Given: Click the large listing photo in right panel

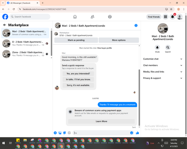Looking at the screenshot, I should (163, 28).
